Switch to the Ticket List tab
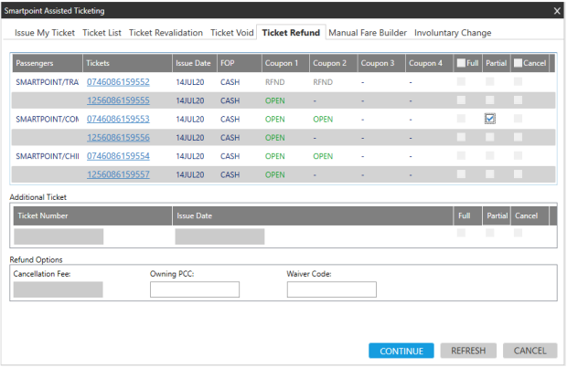567x367 pixels. (102, 33)
